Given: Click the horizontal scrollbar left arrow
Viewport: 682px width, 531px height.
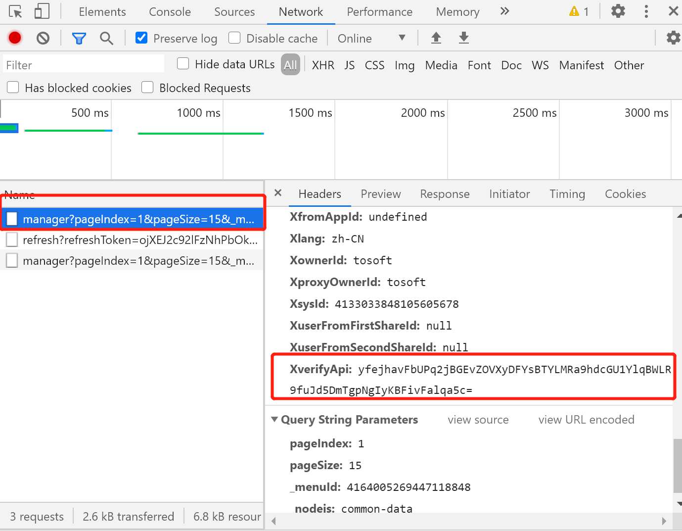Looking at the screenshot, I should (273, 521).
